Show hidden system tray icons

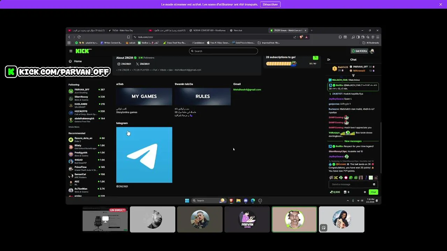tap(347, 200)
